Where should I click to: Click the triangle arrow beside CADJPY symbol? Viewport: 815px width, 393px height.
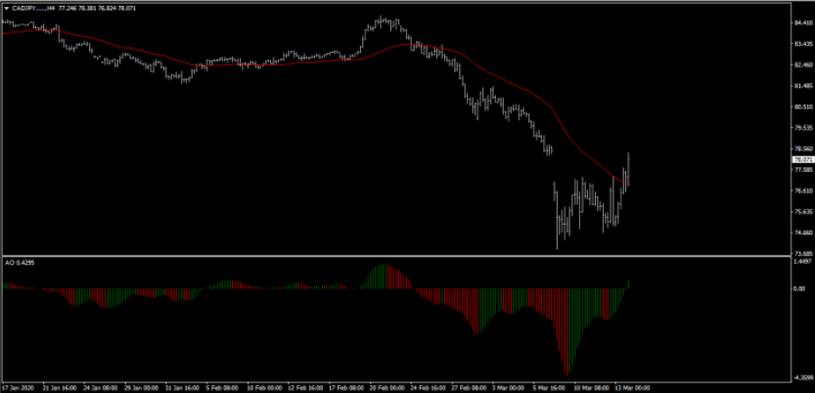click(6, 6)
